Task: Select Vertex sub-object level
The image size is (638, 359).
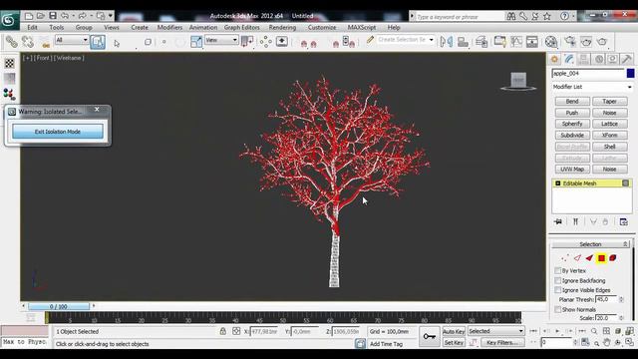Action: tap(564, 258)
